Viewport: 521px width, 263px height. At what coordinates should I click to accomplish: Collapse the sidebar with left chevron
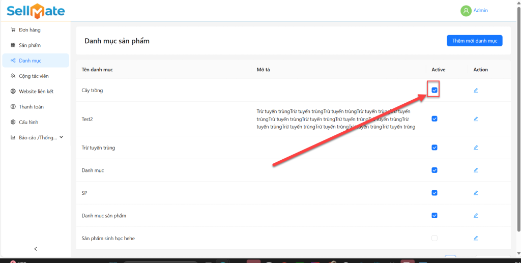[x=36, y=249]
